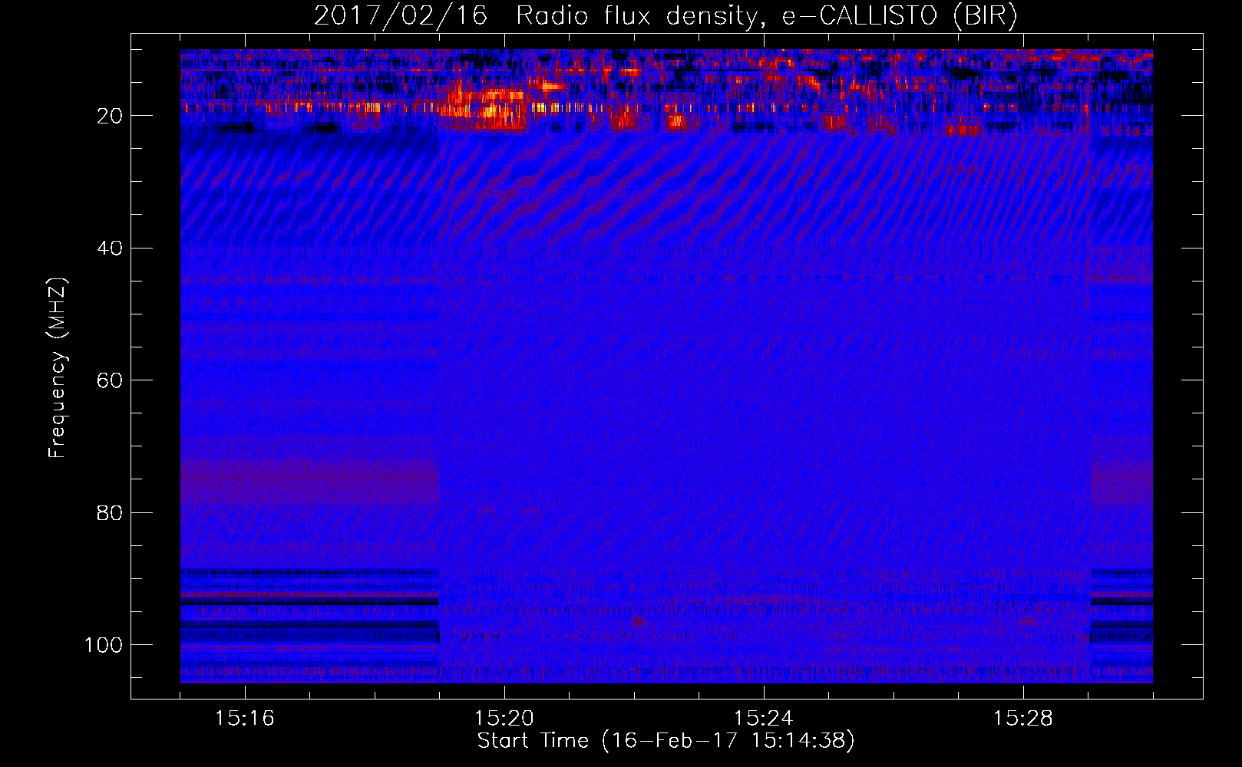Click the '15:24' time tick label
The width and height of the screenshot is (1242, 767).
tap(764, 719)
